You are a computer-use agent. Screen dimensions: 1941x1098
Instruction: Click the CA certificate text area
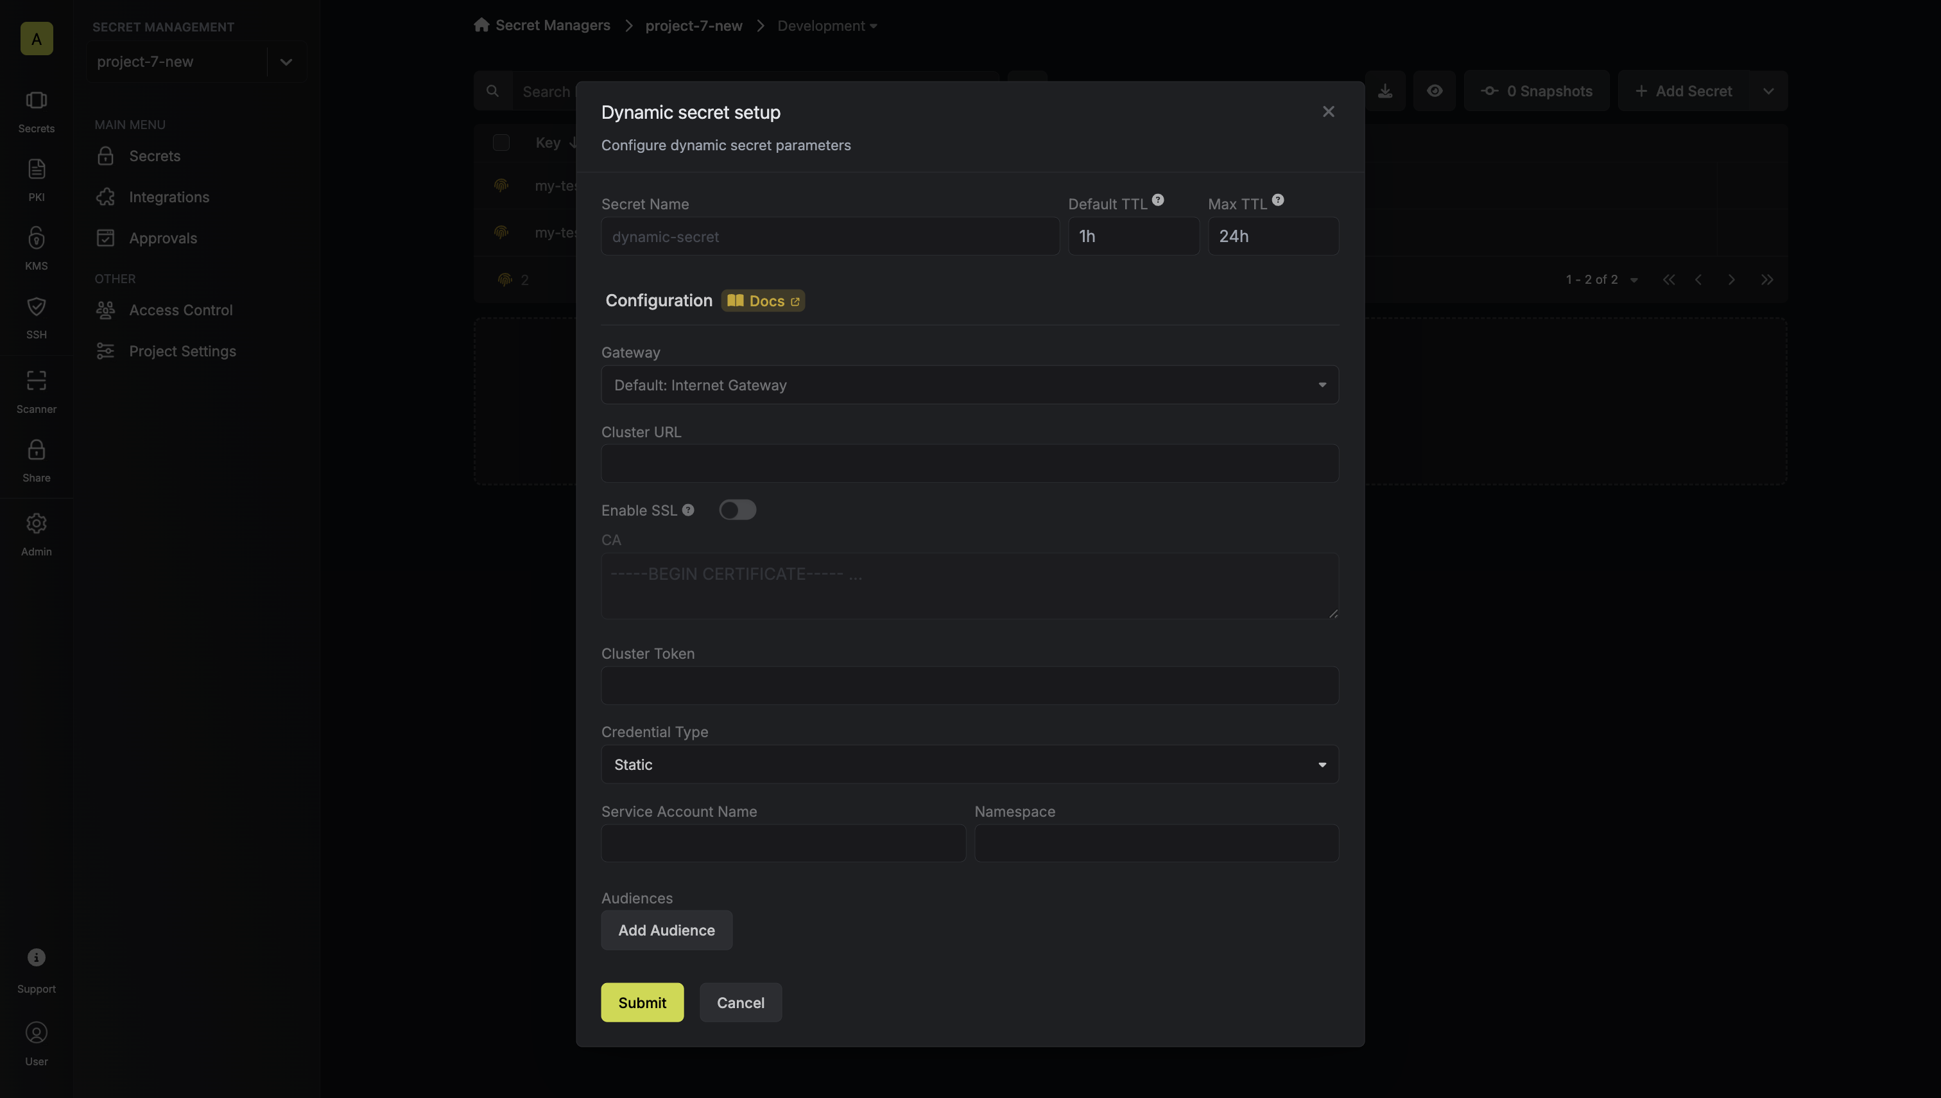click(970, 586)
